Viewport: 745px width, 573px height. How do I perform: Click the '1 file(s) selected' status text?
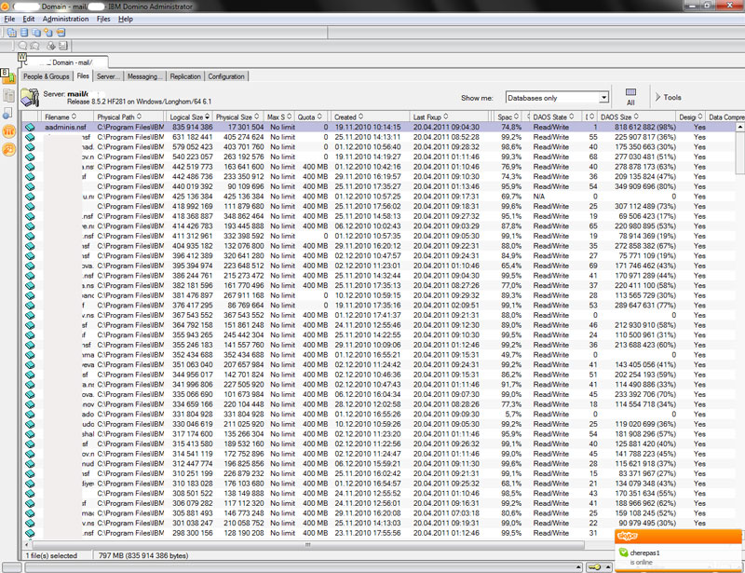point(51,556)
